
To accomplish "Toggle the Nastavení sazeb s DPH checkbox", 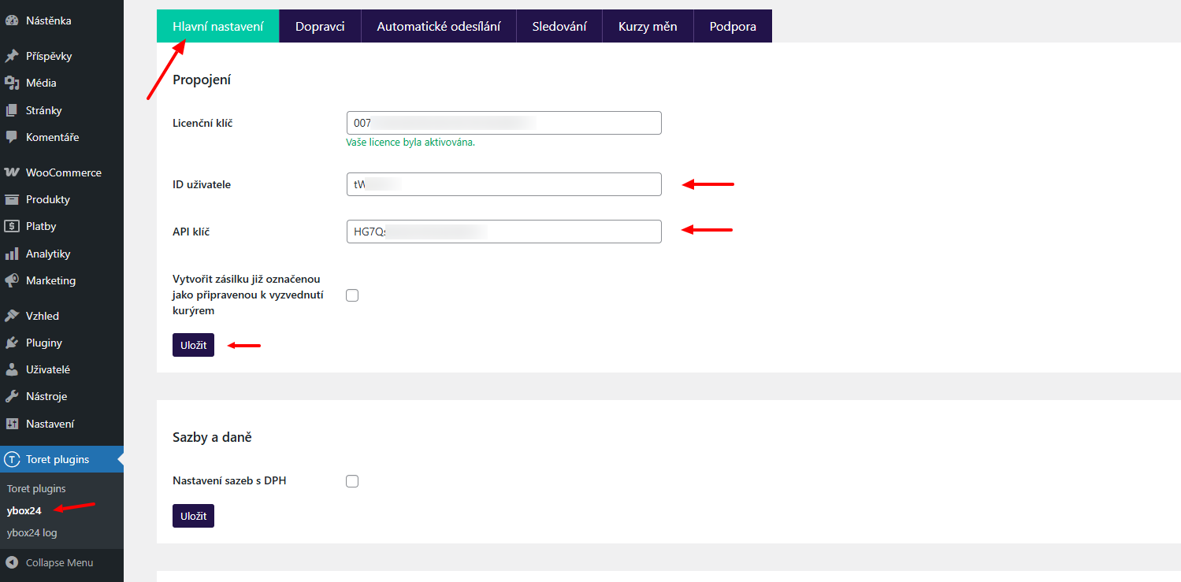I will pyautogui.click(x=352, y=481).
